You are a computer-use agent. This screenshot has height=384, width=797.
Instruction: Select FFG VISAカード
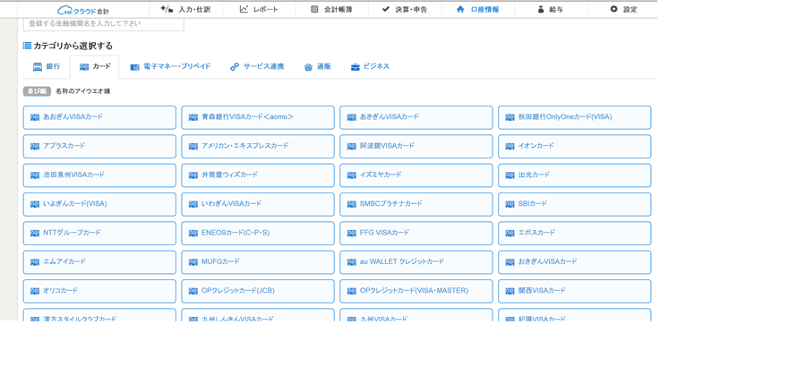[416, 233]
